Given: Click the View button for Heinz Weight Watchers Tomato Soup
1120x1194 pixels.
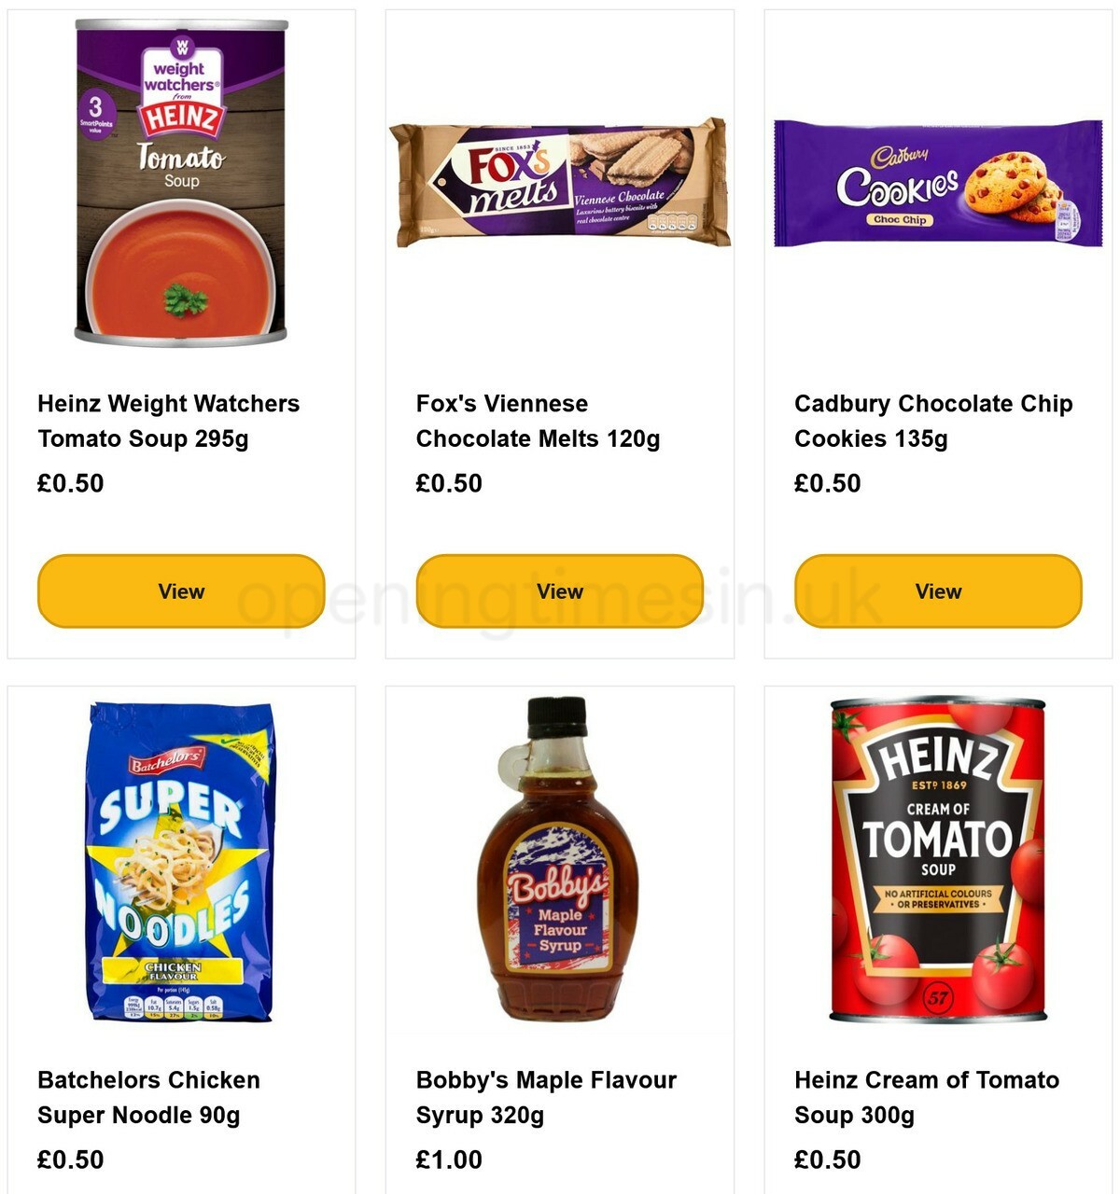Looking at the screenshot, I should point(180,590).
